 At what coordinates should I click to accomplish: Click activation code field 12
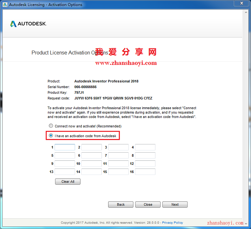click(x=145, y=164)
